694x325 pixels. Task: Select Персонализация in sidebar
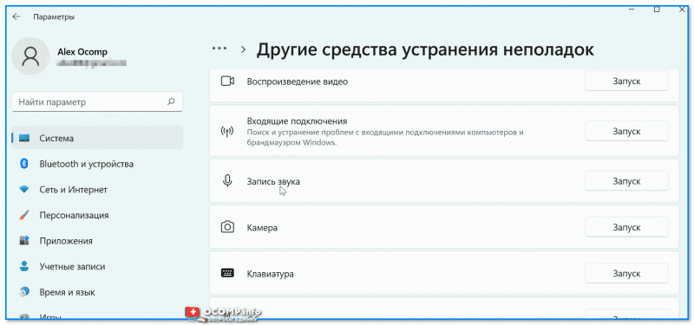[97, 215]
